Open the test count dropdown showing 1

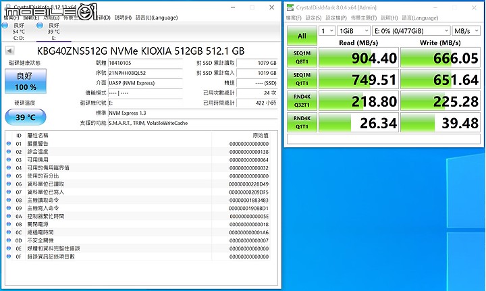[x=327, y=30]
